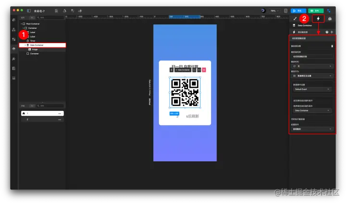
Task: Open the 70% zoom level dropdown
Action: [274, 11]
